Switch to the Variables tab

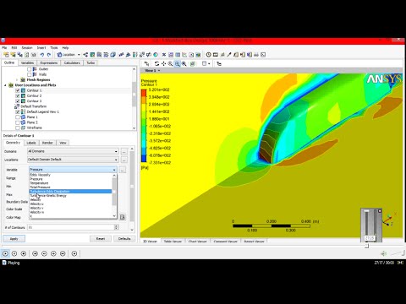[x=27, y=62]
